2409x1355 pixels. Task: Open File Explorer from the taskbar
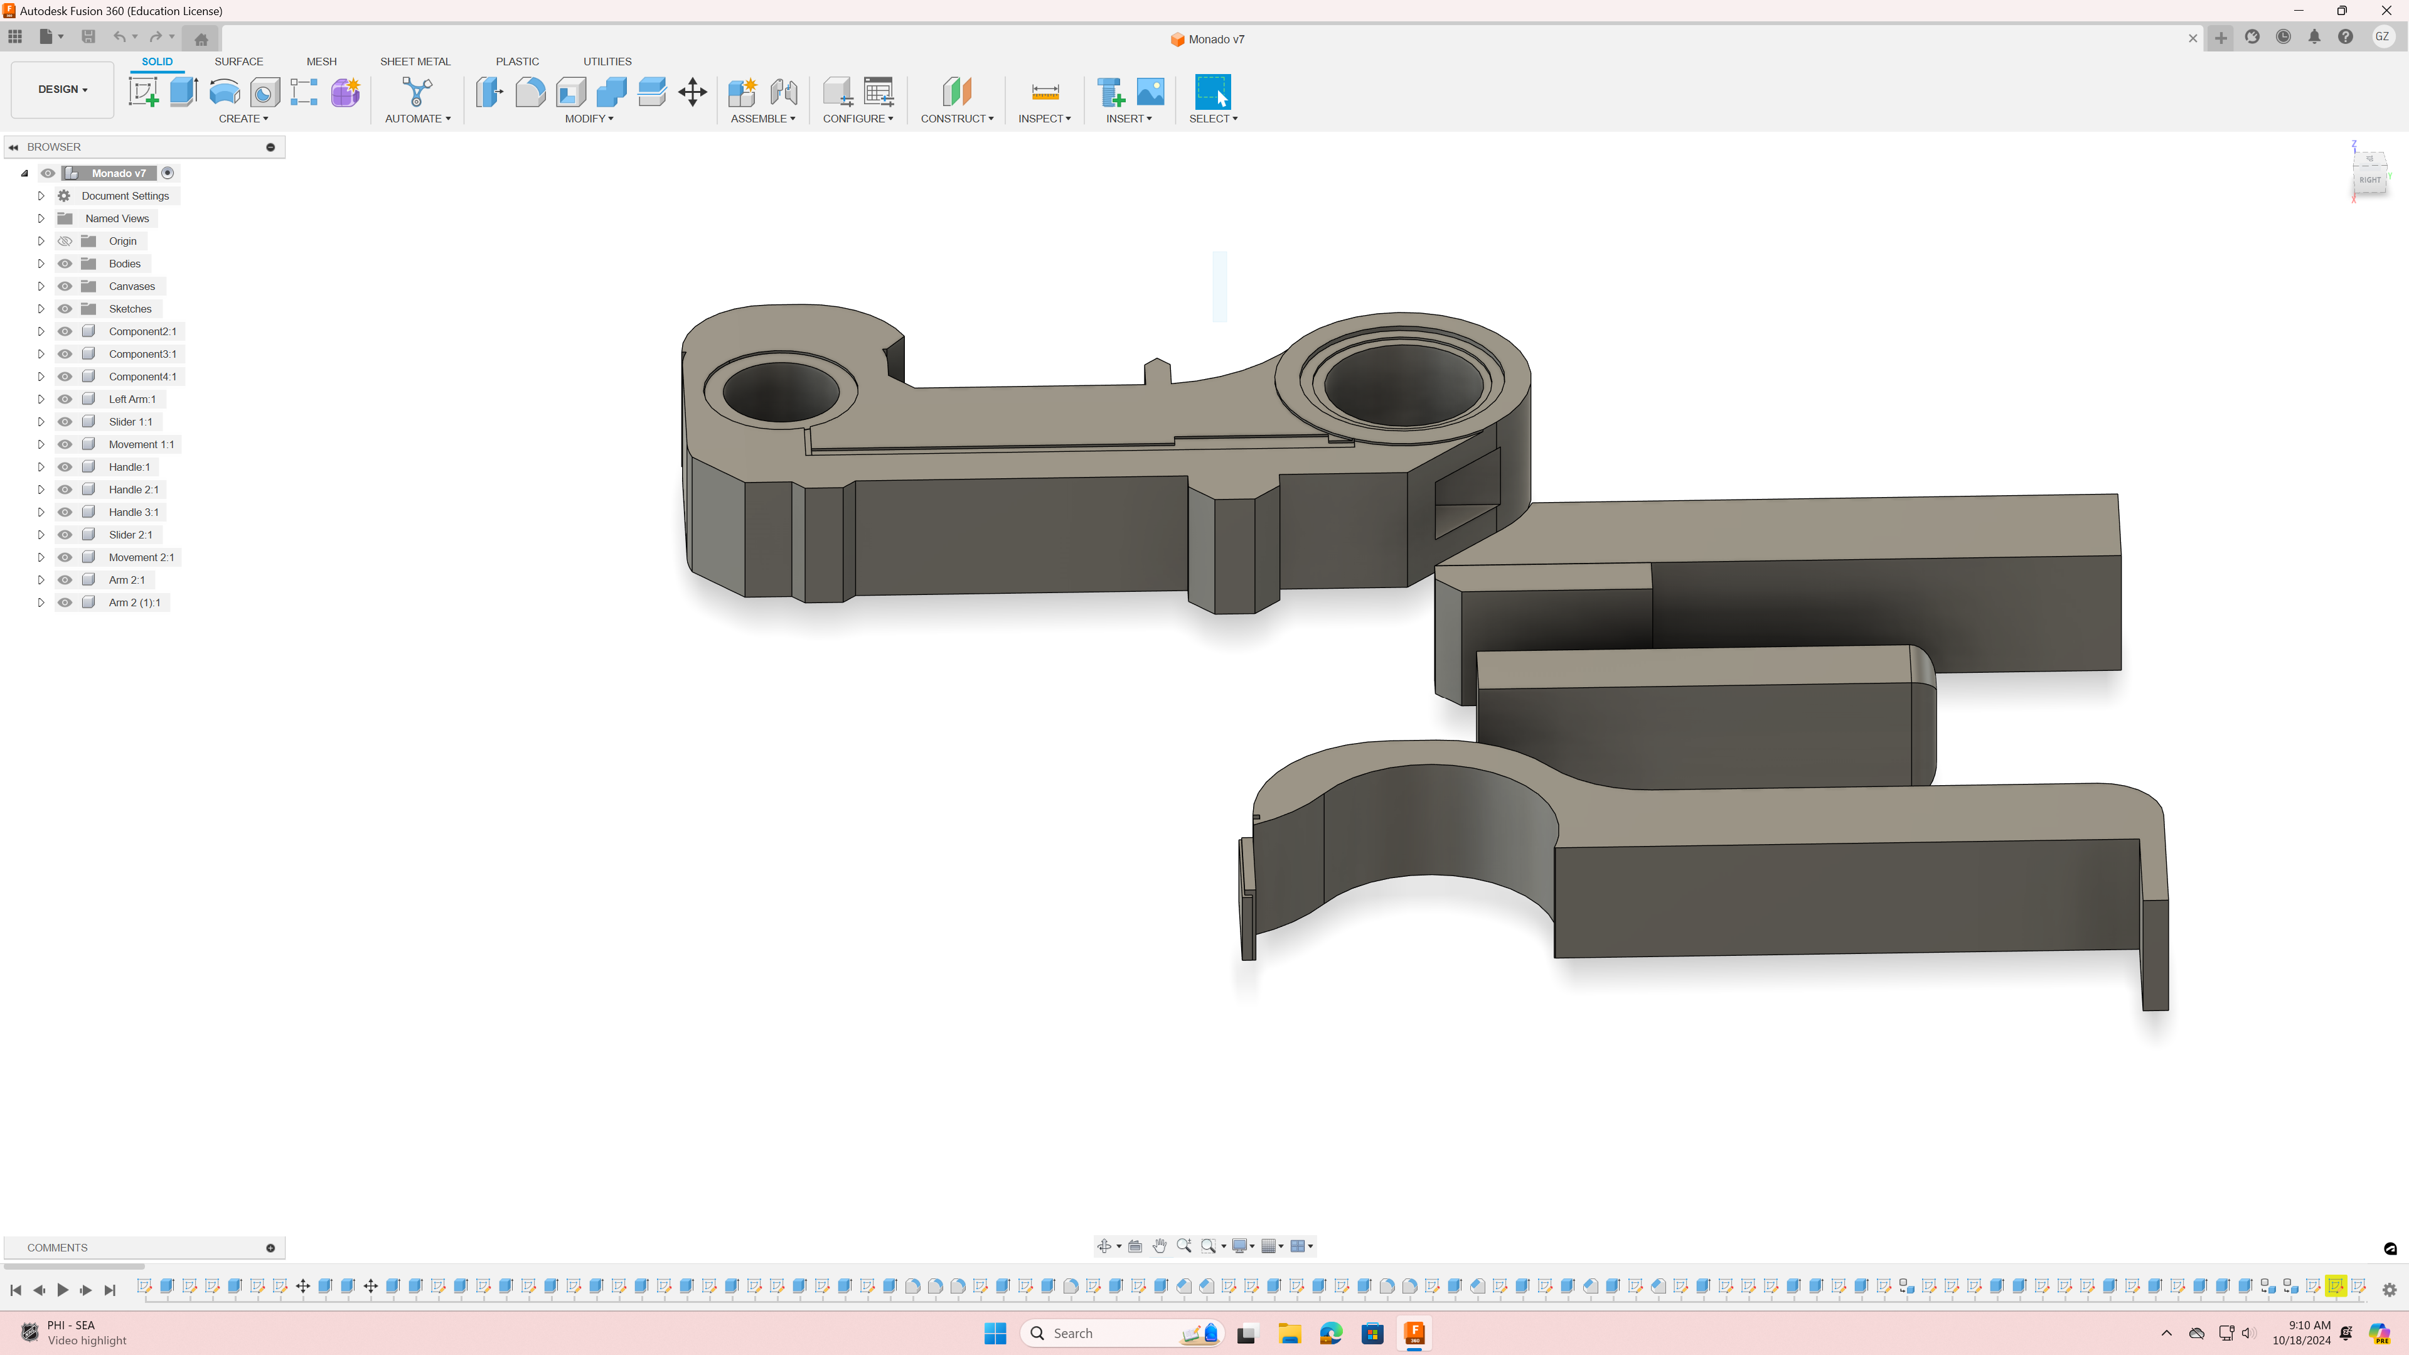1290,1334
